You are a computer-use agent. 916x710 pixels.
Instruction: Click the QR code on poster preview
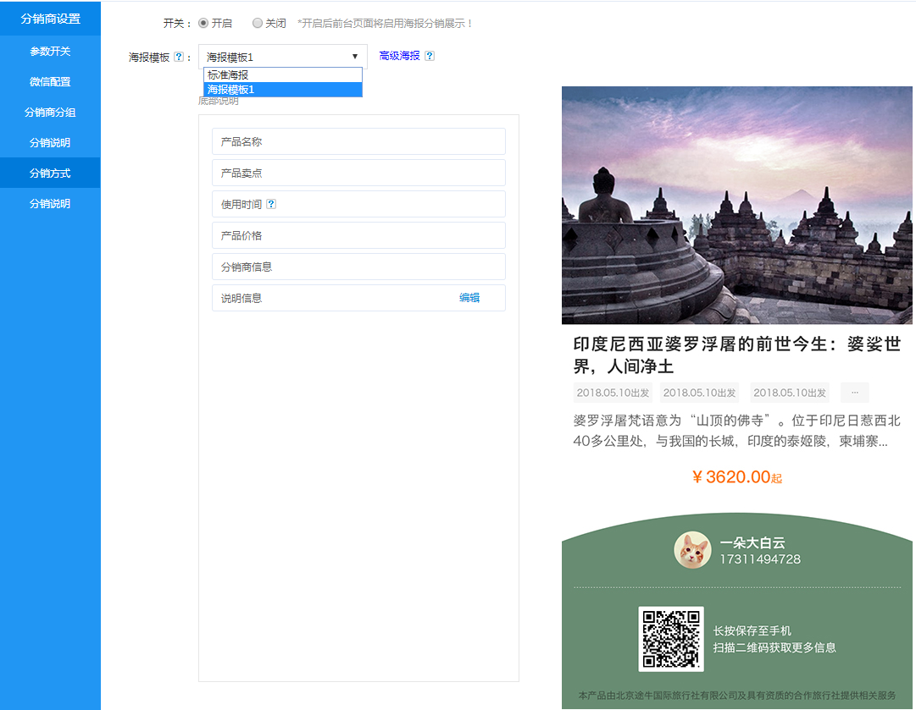[671, 639]
